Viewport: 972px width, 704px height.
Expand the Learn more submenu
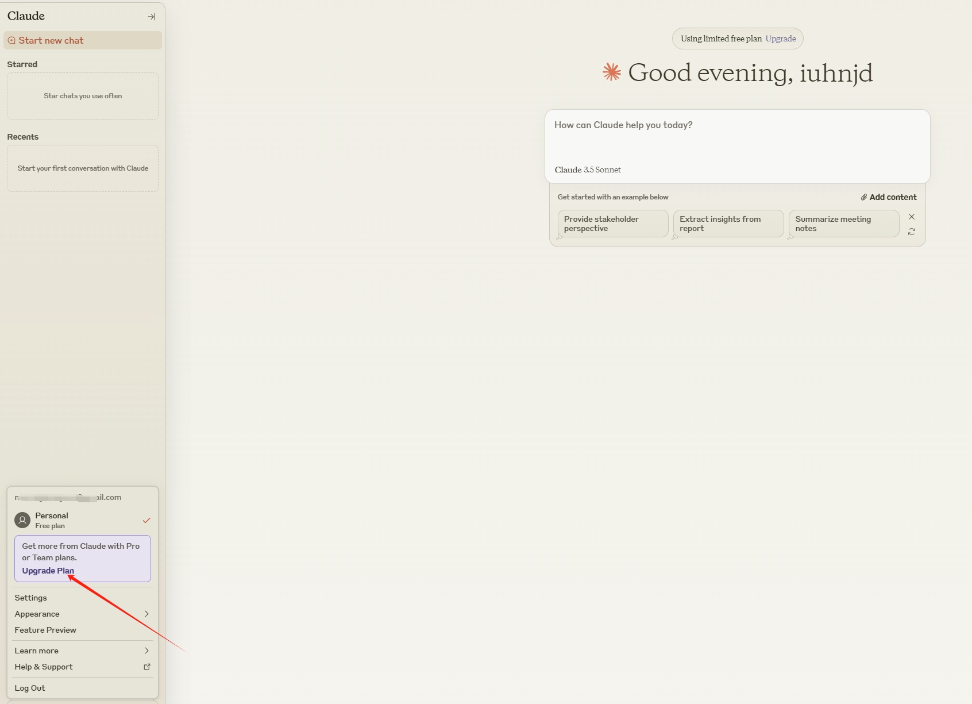pos(83,651)
